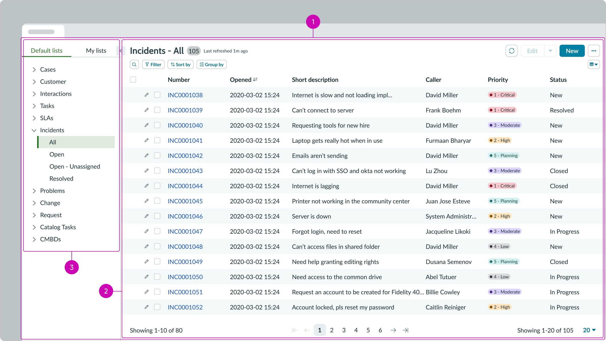Open the more actions ellipsis menu
Viewport: 606px width, 341px height.
[x=594, y=51]
